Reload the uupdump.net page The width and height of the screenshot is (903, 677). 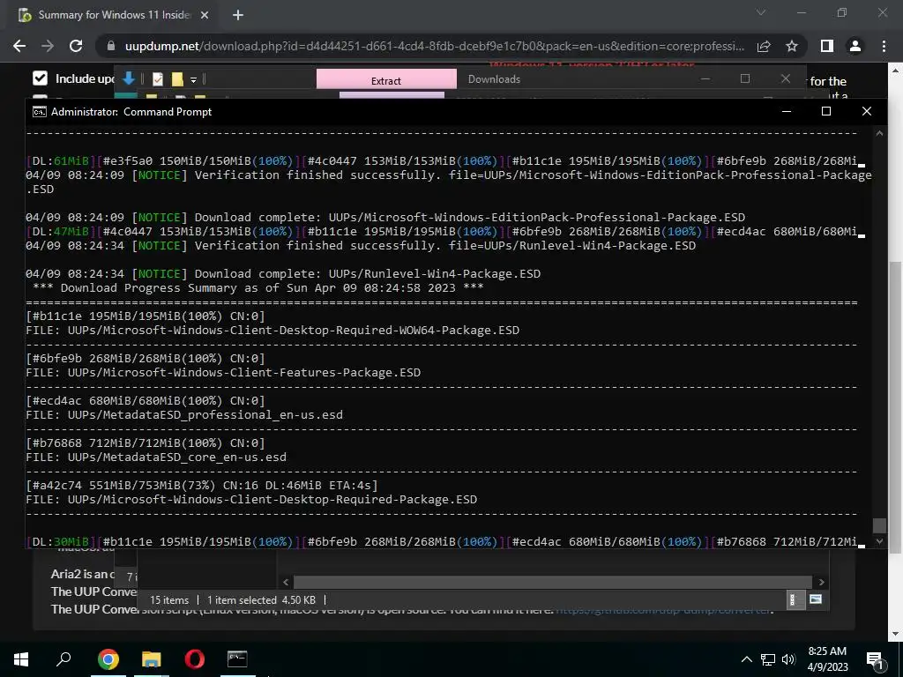pos(76,46)
